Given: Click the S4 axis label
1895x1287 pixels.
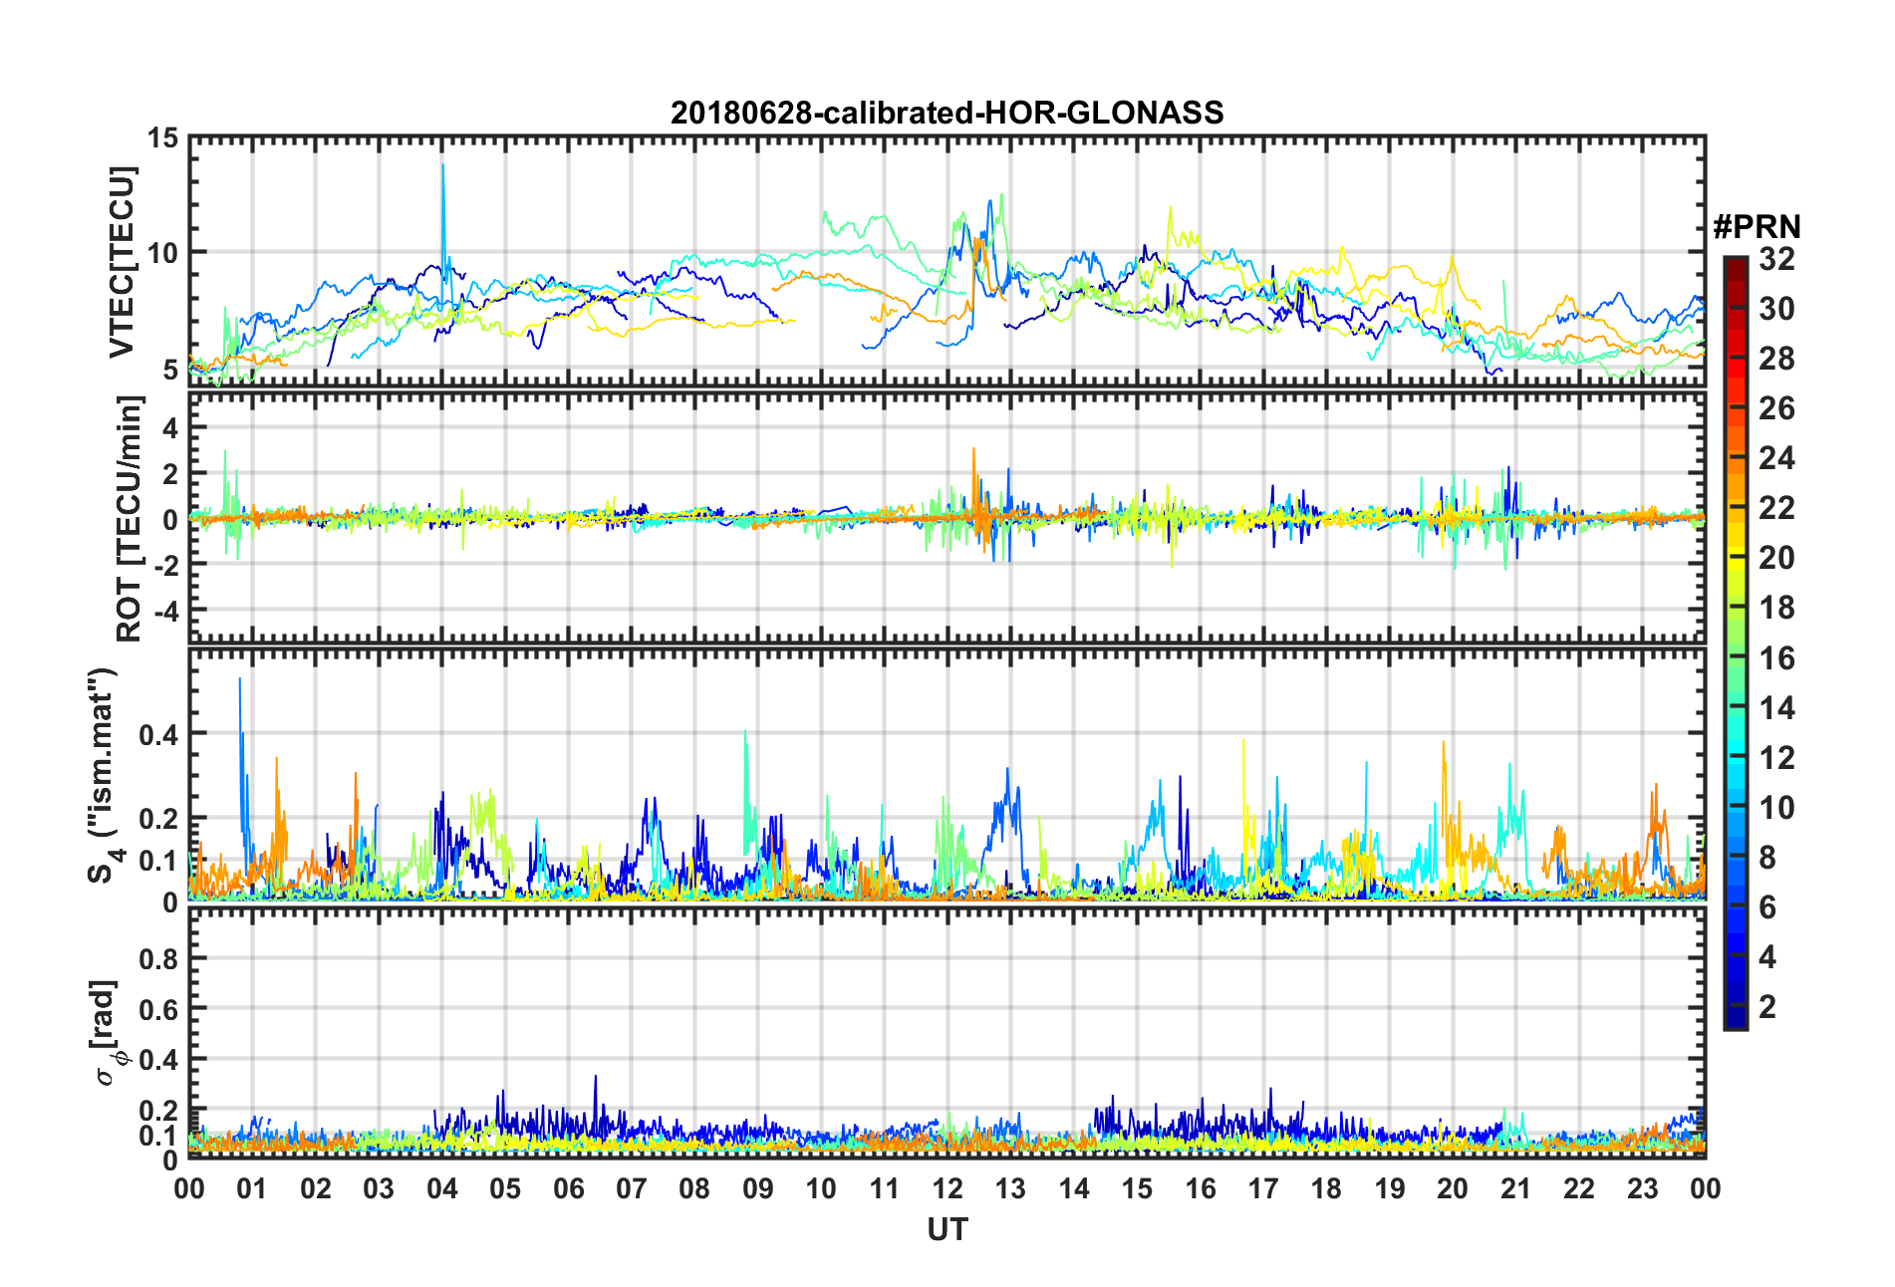Looking at the screenshot, I should pos(102,775).
